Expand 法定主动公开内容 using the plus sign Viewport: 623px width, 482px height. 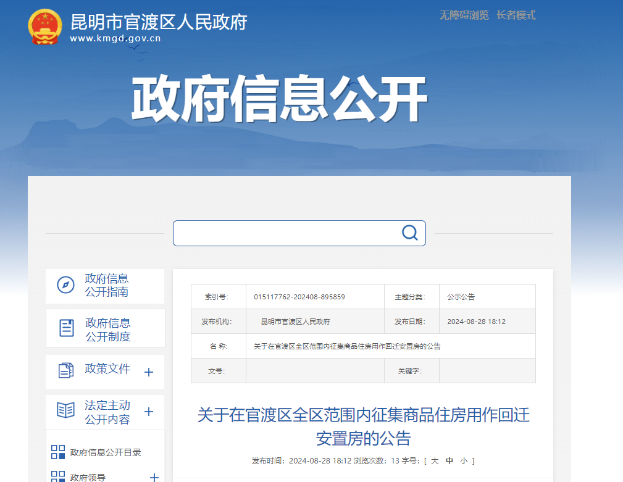point(148,412)
